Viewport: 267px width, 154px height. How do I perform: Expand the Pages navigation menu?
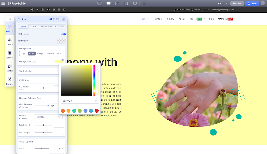point(197,19)
